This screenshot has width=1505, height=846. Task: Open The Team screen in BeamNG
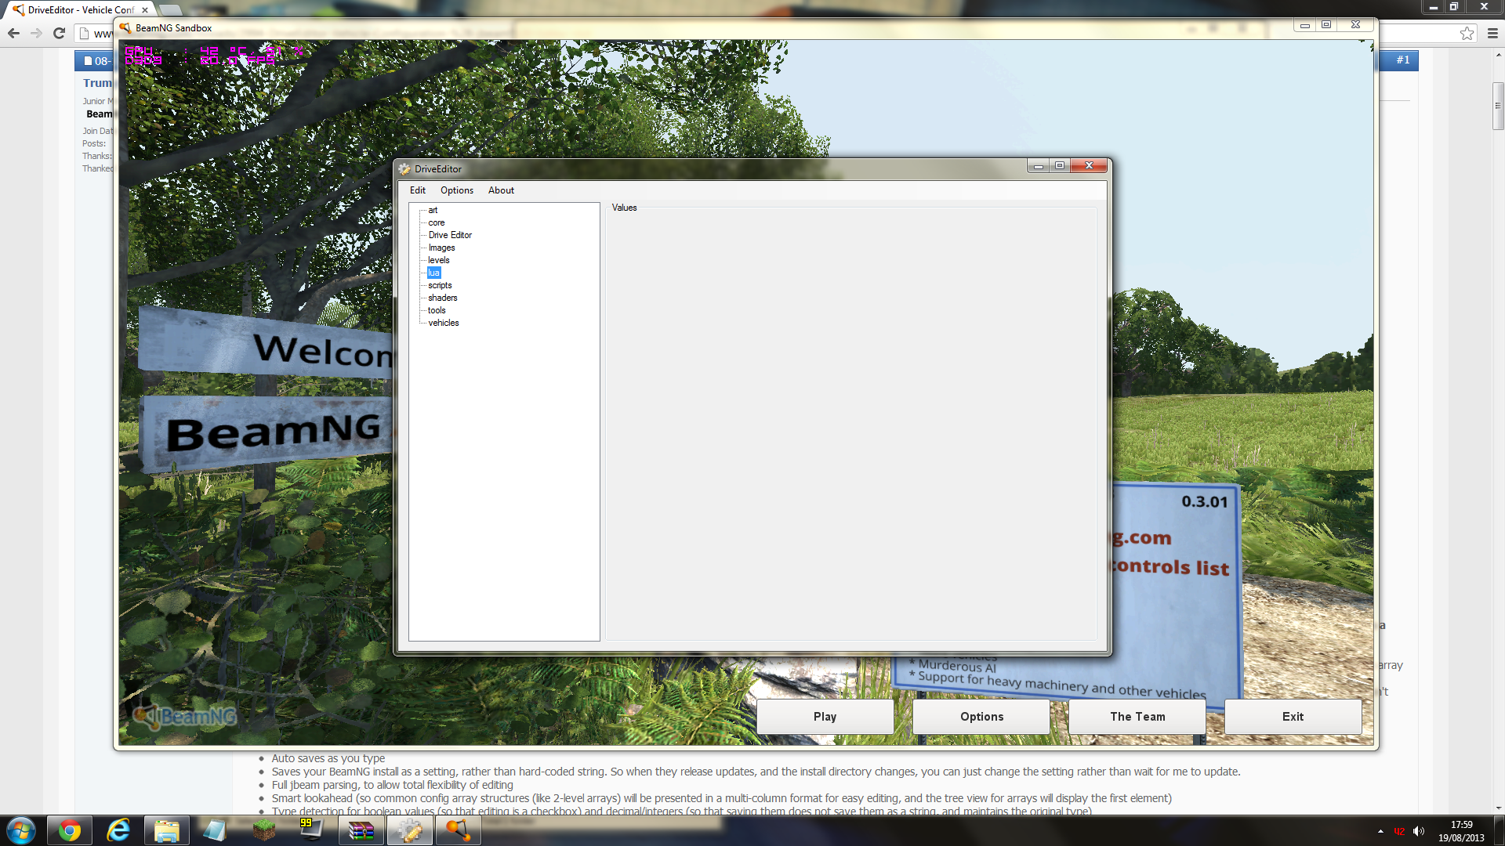1137,717
